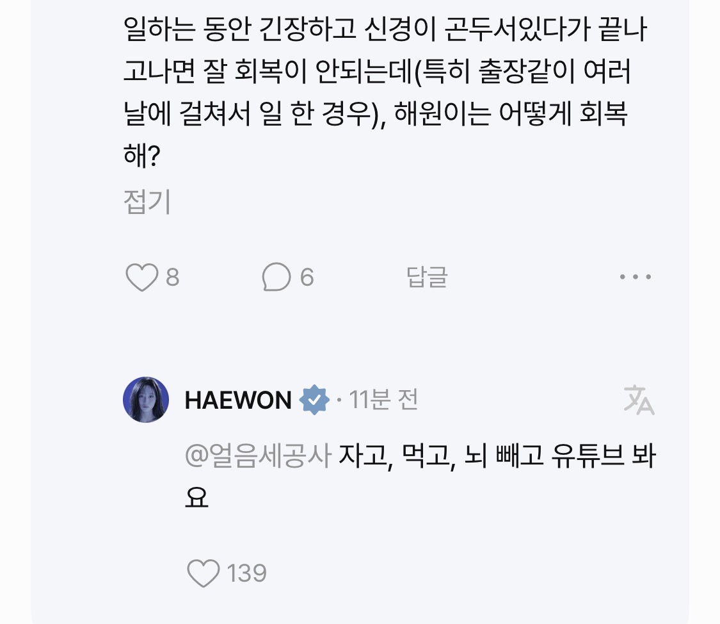Click the blue verified badge icon
Screen dimensions: 720x624
tap(314, 400)
